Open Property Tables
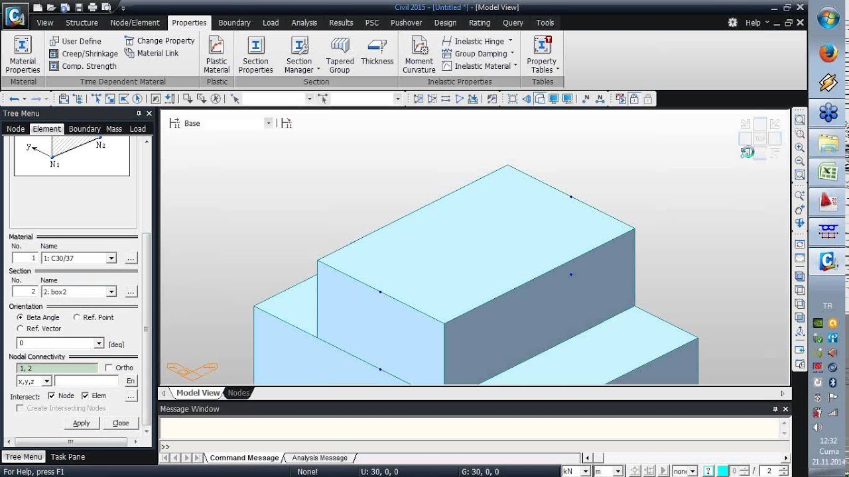The width and height of the screenshot is (849, 477). pos(543,54)
